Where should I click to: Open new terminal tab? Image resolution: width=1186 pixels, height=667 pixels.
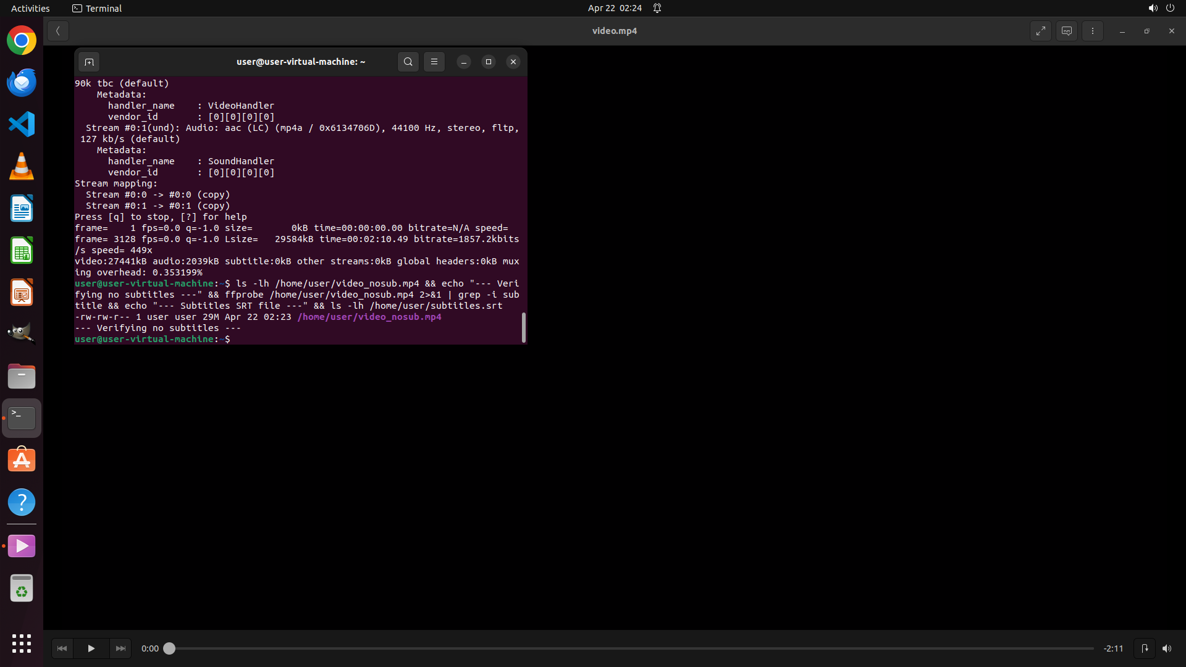[89, 62]
